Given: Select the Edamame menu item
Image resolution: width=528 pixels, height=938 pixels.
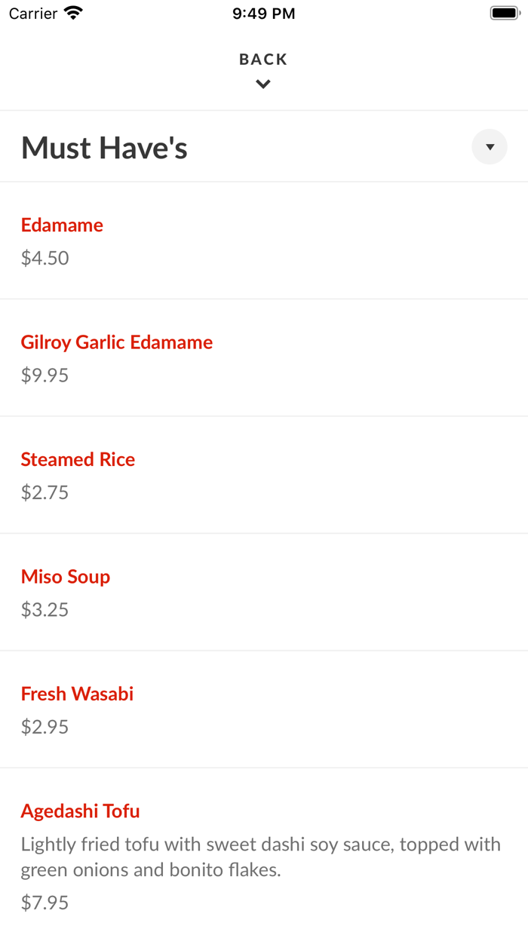Looking at the screenshot, I should tap(62, 225).
